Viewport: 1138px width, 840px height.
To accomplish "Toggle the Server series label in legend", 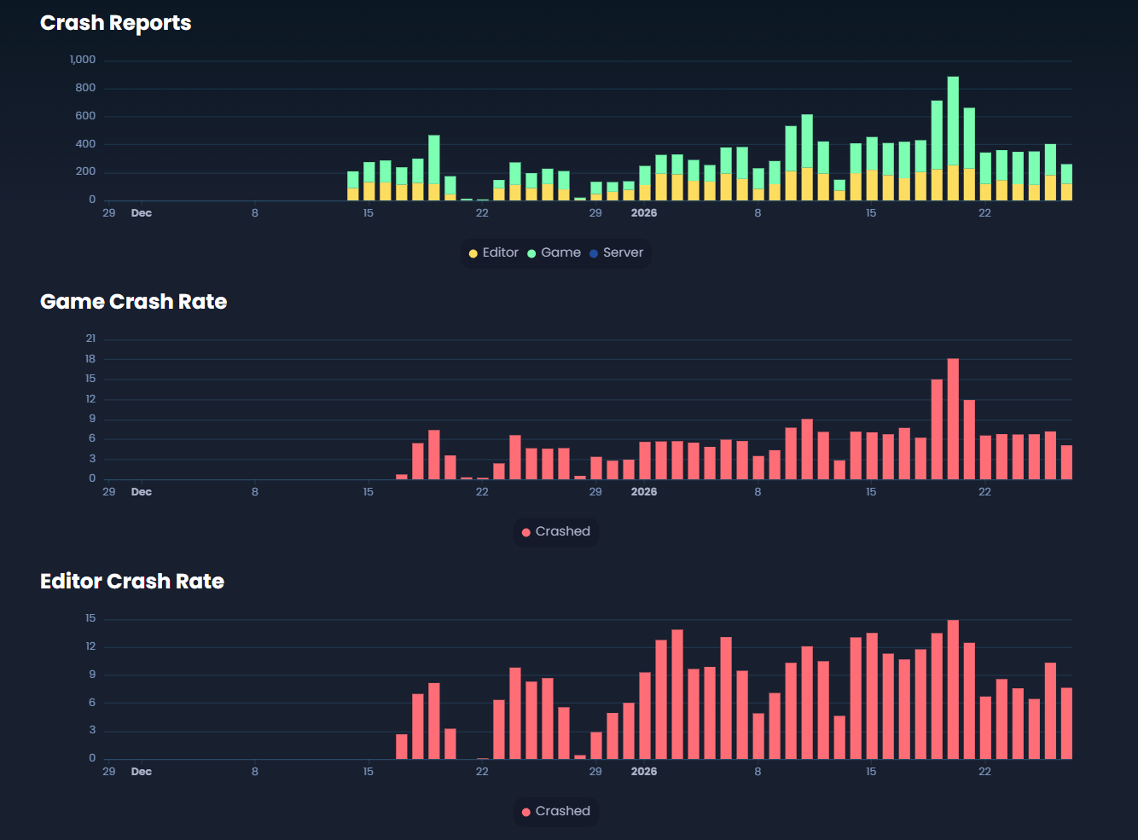I will pyautogui.click(x=623, y=252).
